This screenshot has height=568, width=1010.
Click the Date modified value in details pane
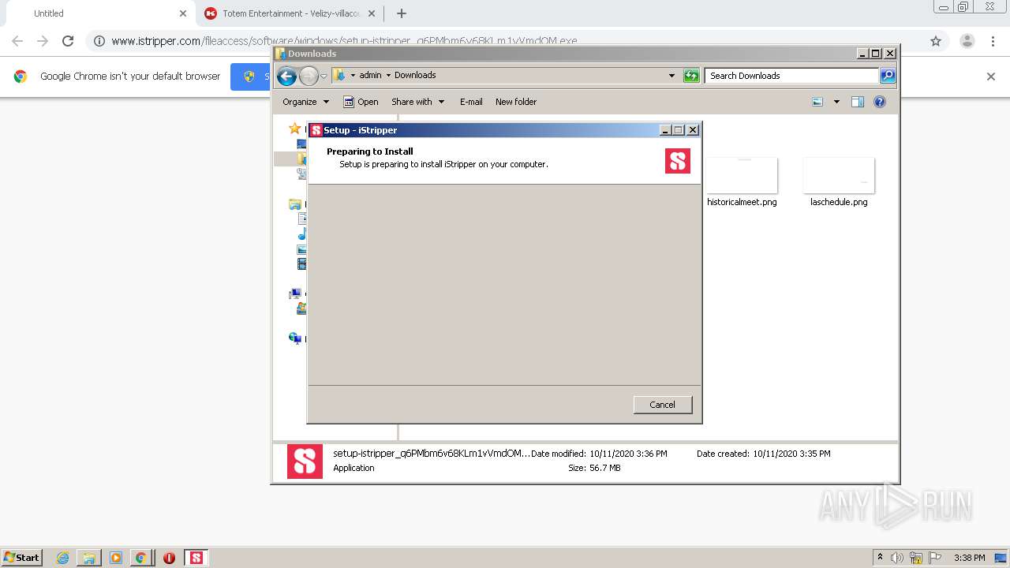(628, 454)
